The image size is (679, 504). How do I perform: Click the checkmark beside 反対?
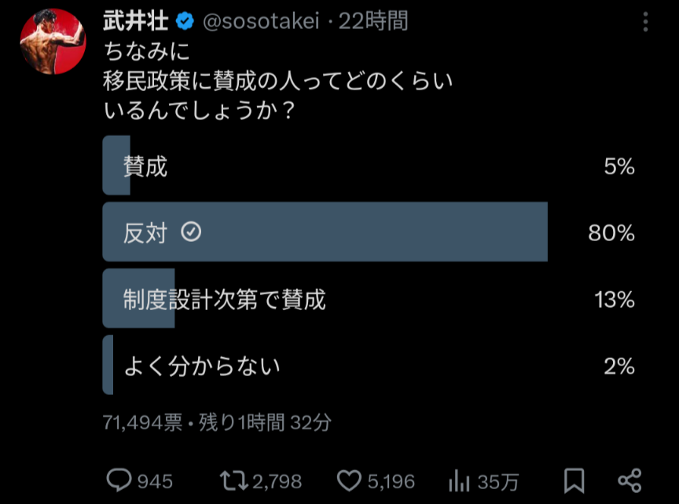point(191,232)
